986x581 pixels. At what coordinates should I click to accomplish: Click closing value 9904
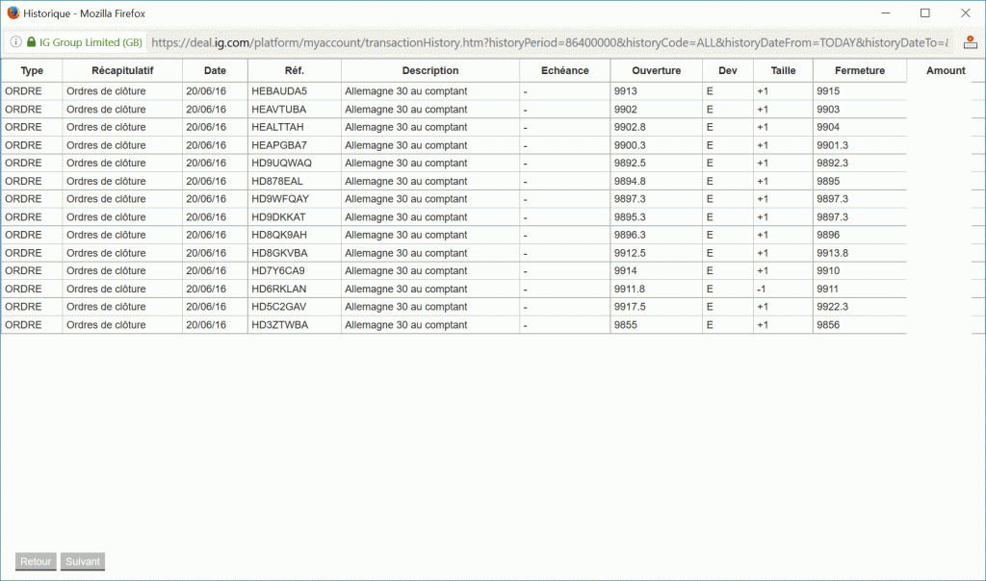click(828, 127)
